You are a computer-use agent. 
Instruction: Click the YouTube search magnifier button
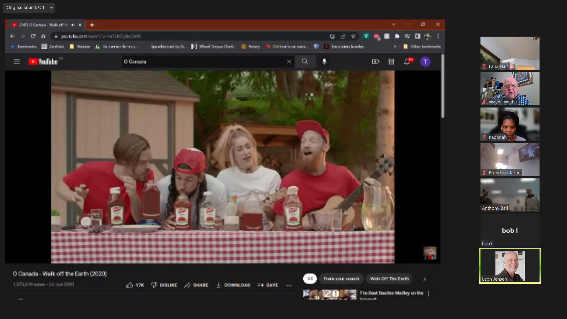[305, 61]
